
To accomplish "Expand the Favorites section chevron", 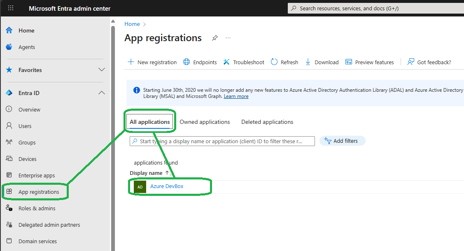I will [x=102, y=70].
